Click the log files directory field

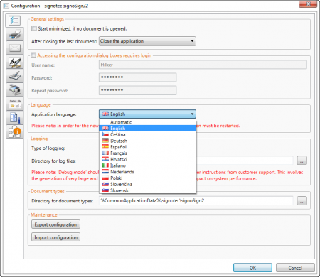pos(245,161)
